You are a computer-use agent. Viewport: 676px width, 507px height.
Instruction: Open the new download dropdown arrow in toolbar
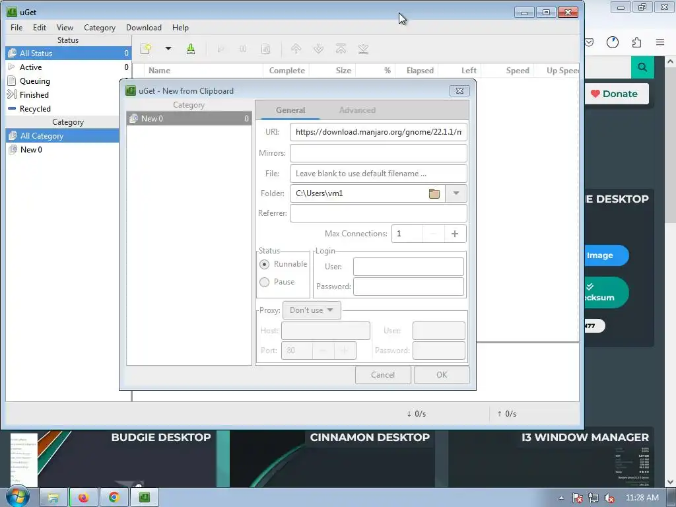coord(168,49)
